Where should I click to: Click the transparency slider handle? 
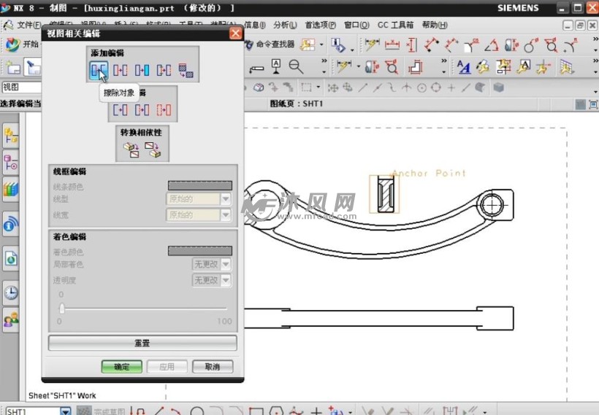[62, 309]
